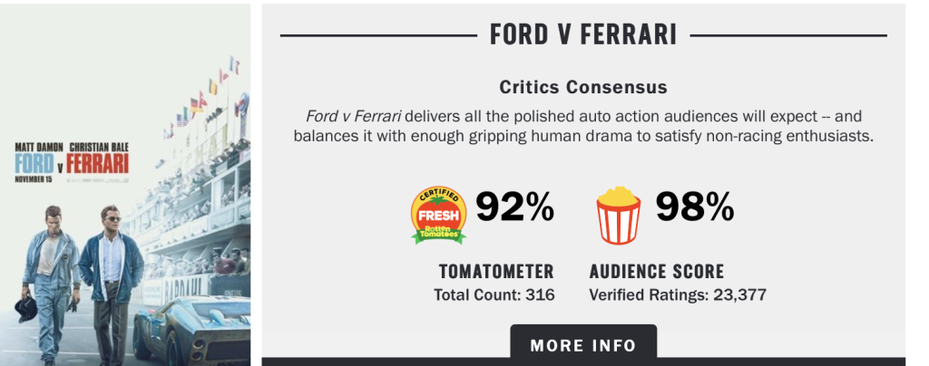Image resolution: width=929 pixels, height=366 pixels.
Task: Click the TOMATOMETER label
Action: point(496,271)
